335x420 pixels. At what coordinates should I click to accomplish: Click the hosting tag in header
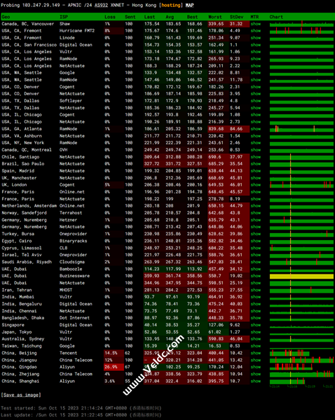172,5
